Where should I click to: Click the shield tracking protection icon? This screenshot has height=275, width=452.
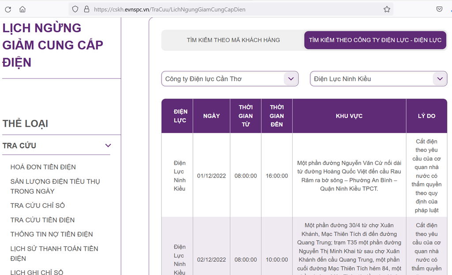[x=75, y=9]
